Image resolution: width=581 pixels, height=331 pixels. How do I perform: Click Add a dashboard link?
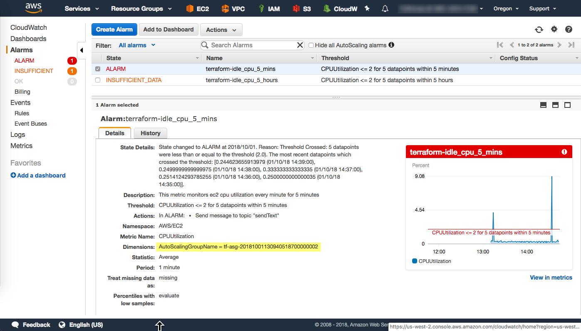click(x=41, y=175)
